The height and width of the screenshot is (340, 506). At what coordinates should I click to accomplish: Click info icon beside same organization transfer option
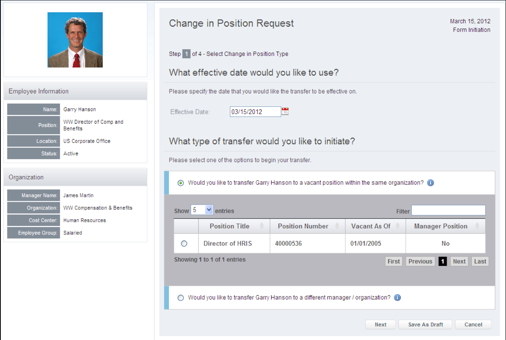tap(430, 183)
